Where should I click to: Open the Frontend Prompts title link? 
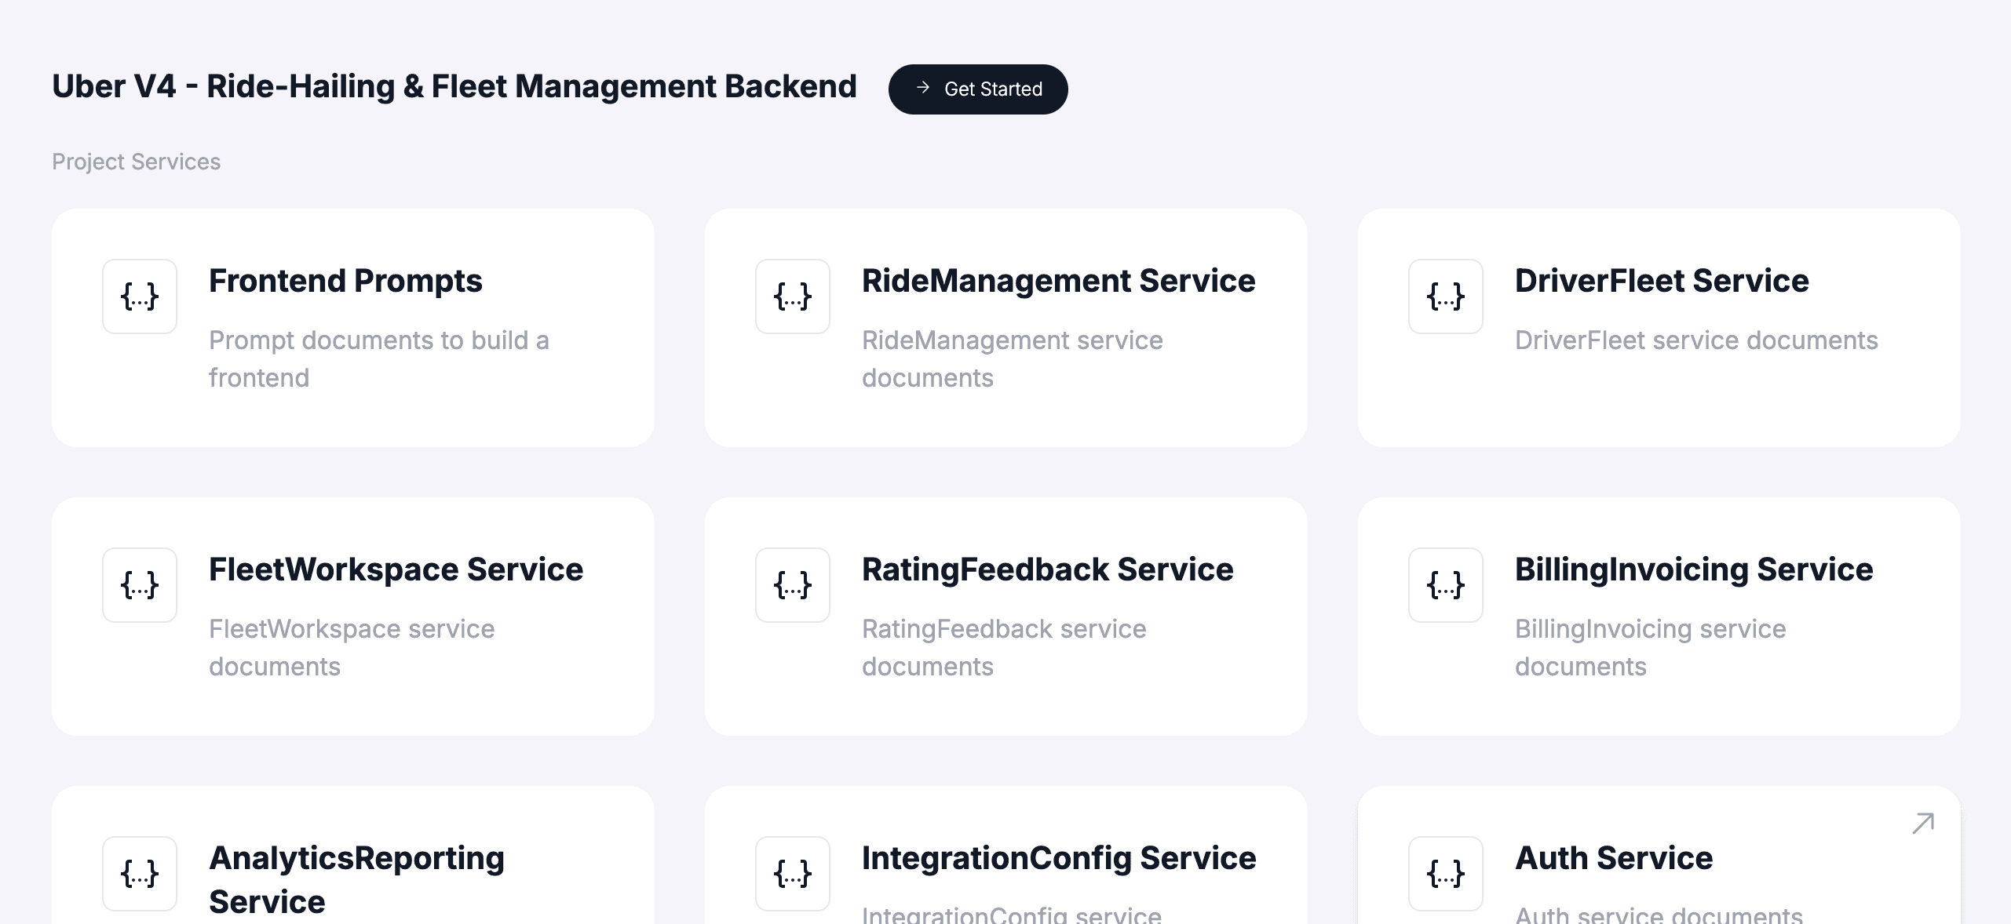click(x=345, y=281)
